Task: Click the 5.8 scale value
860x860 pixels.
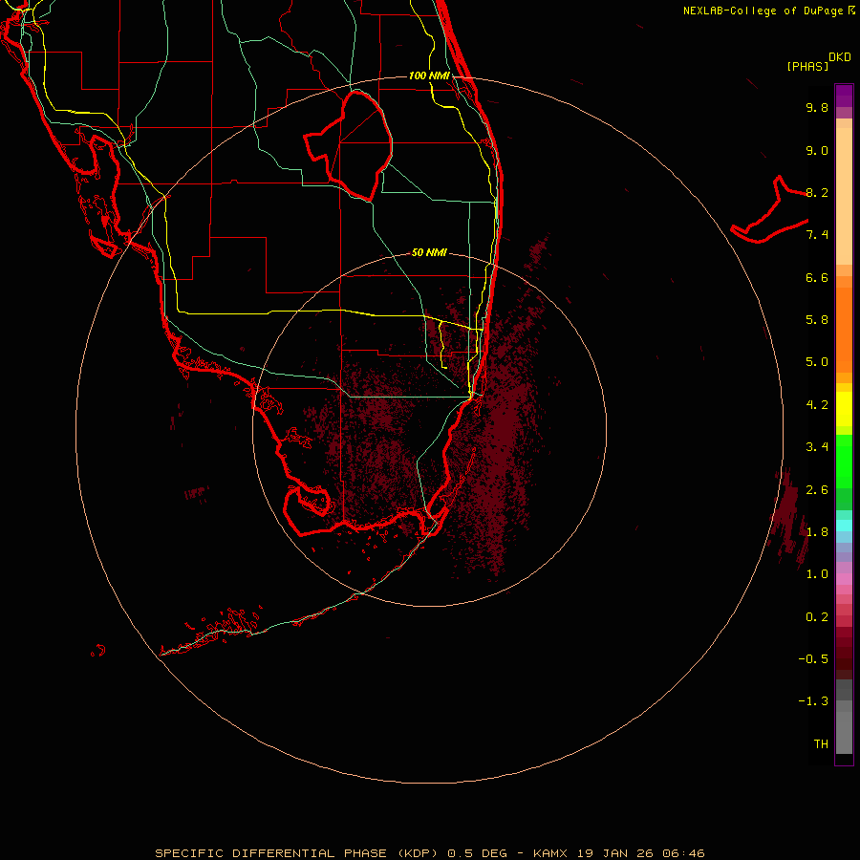Action: click(817, 320)
